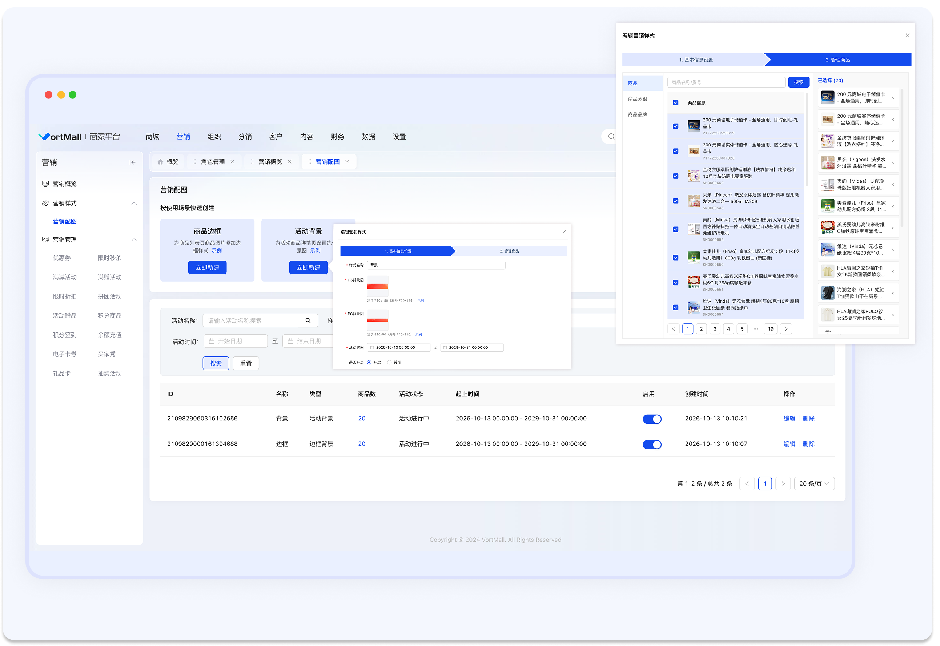Close the 营销配图 tab via X icon

(347, 162)
